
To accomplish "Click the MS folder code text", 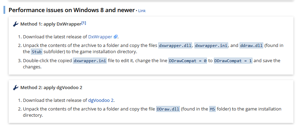I will pyautogui.click(x=212, y=109).
